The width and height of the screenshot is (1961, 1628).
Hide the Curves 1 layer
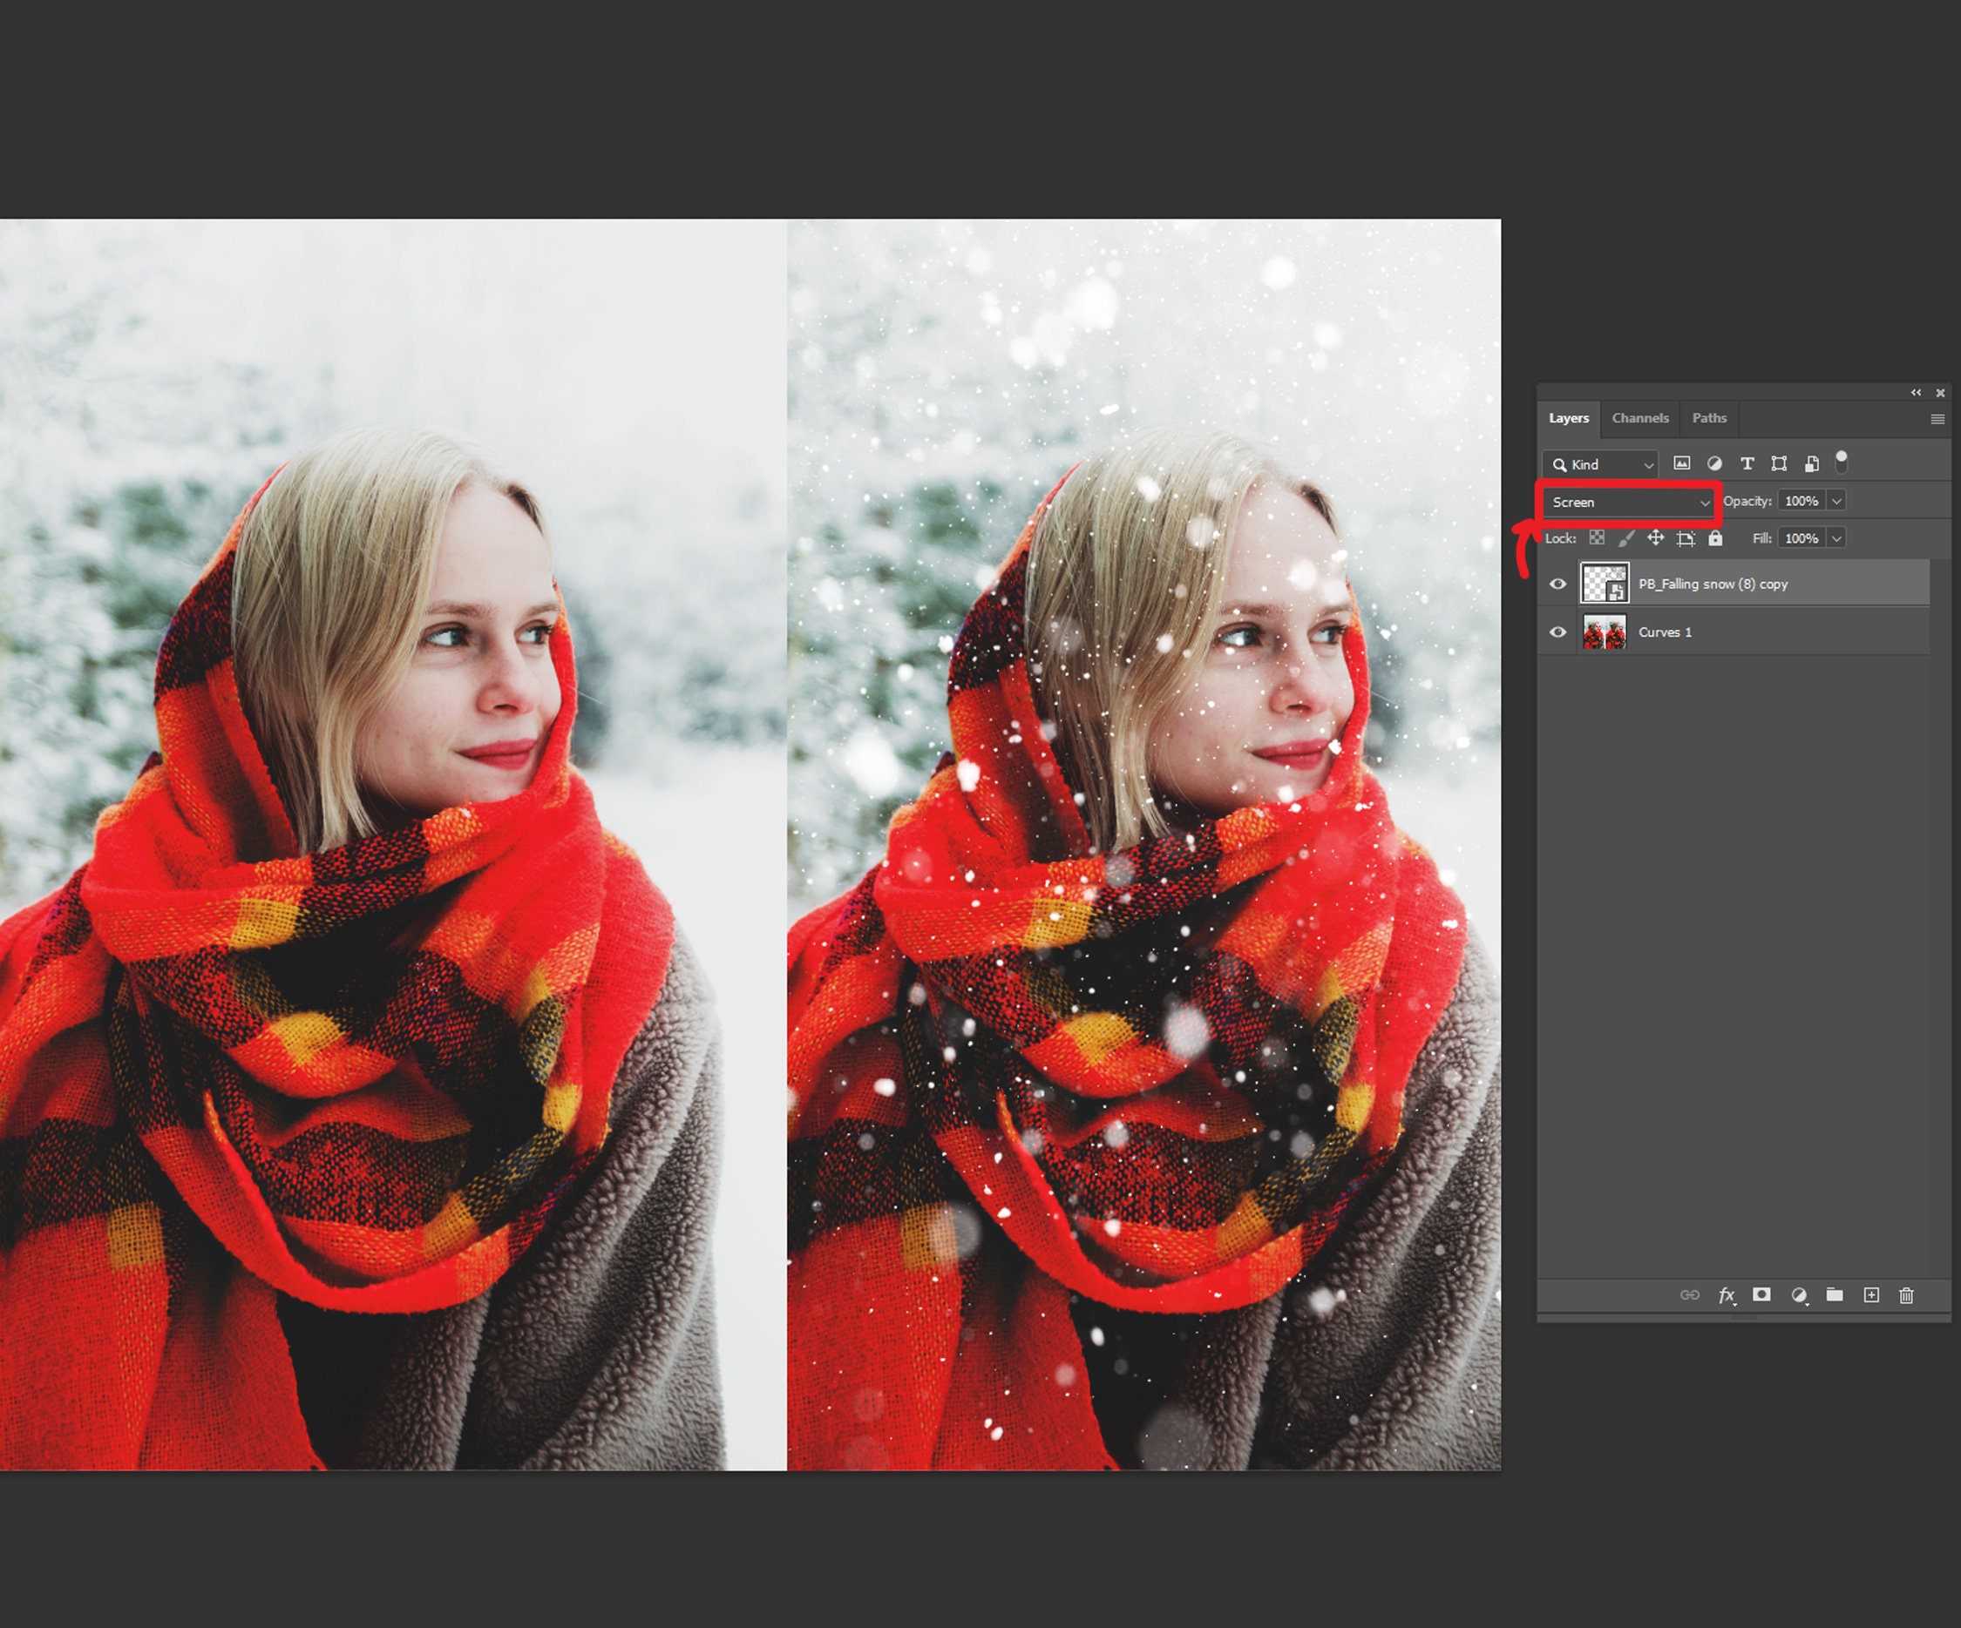point(1557,632)
